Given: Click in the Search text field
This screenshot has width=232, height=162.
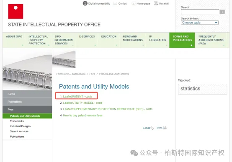Looking at the screenshot, I should (x=200, y=12).
